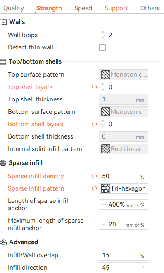Click the Advanced gears icon
This screenshot has height=273, width=164.
click(x=3, y=242)
